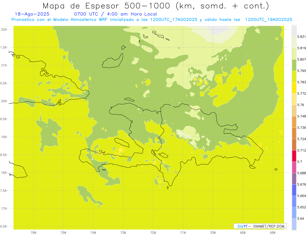Click the latitude axis label '9.5N'
306x236 pixels.
[4, 119]
